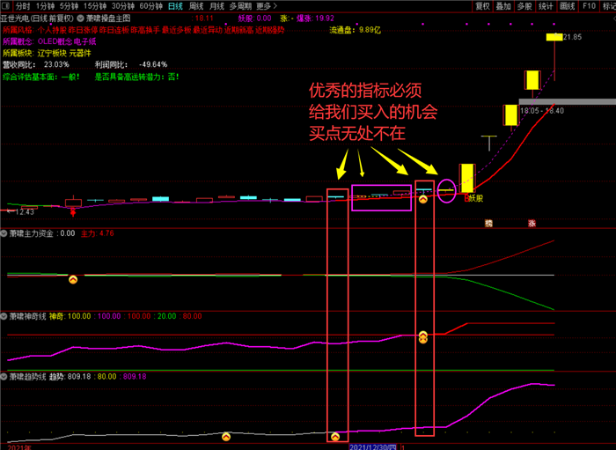616x450 pixels.
Task: Switch to the 日线 daily tab
Action: [175, 6]
